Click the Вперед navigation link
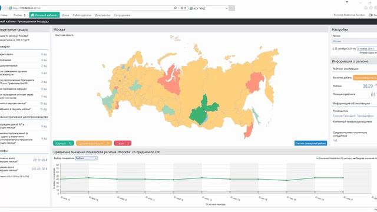Image resolution: width=377 pixels, height=212 pixels. pyautogui.click(x=18, y=15)
